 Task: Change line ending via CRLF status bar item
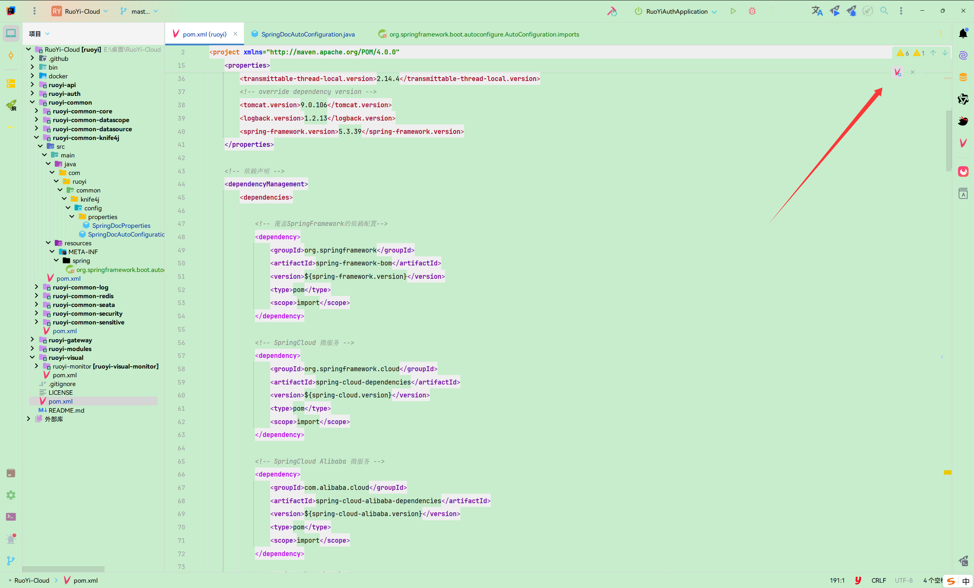click(879, 580)
